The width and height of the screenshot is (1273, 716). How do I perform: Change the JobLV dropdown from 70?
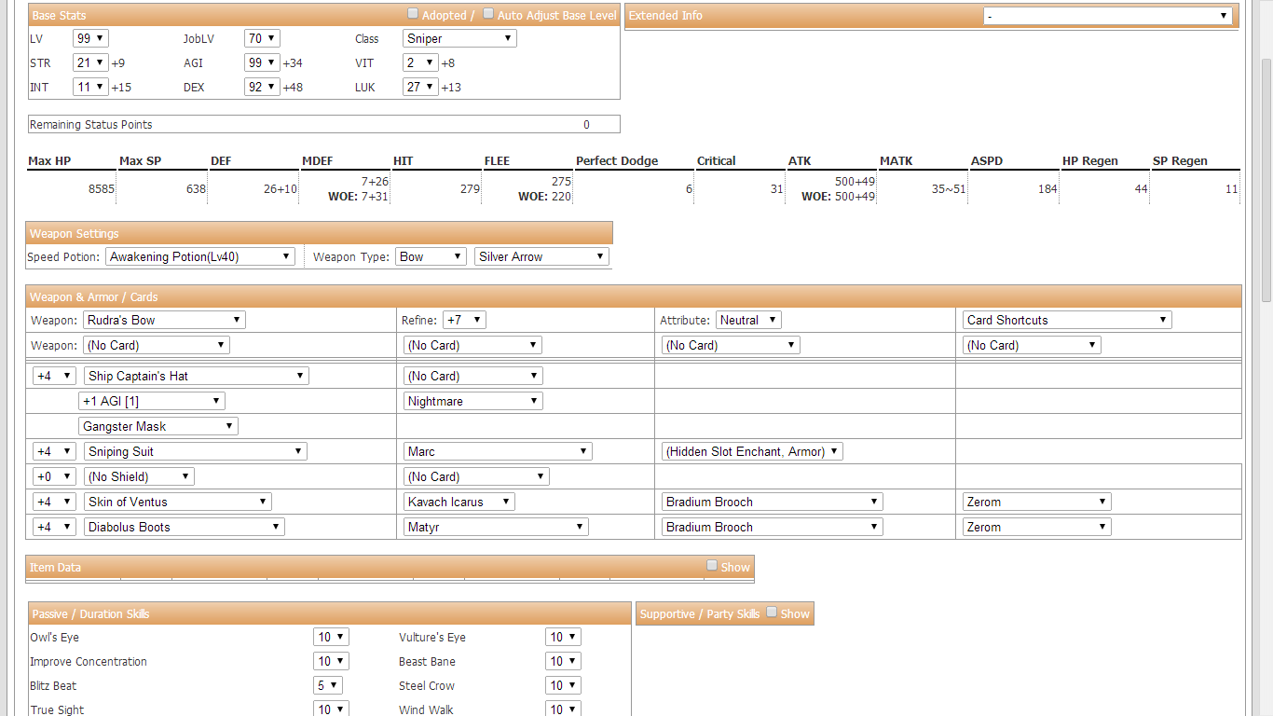[262, 38]
